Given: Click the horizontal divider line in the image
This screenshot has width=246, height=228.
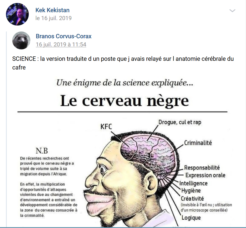Looking at the screenshot, I should tap(122, 112).
